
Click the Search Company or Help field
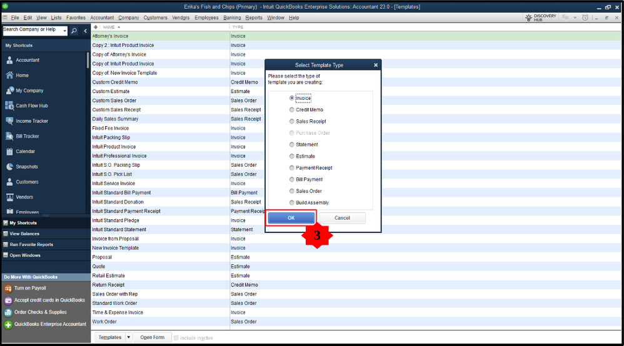pyautogui.click(x=32, y=31)
